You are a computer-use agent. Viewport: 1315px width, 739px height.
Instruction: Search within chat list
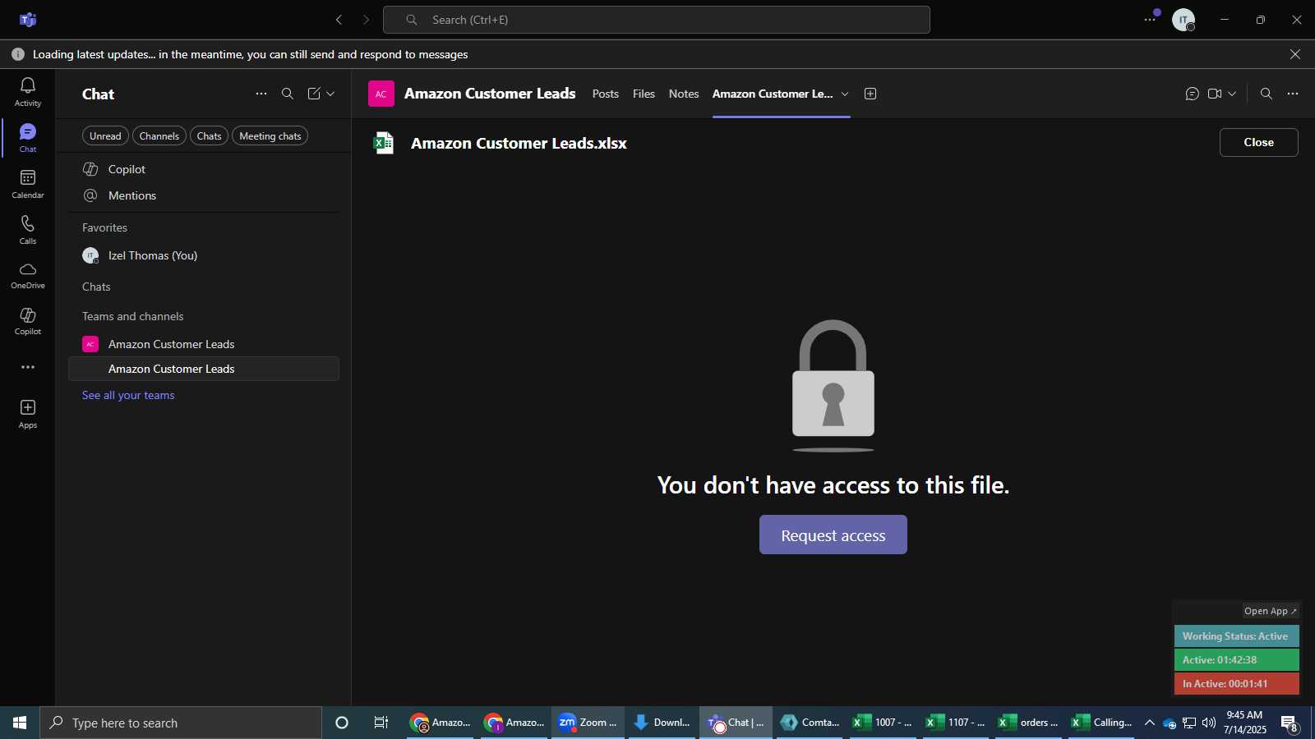point(288,94)
